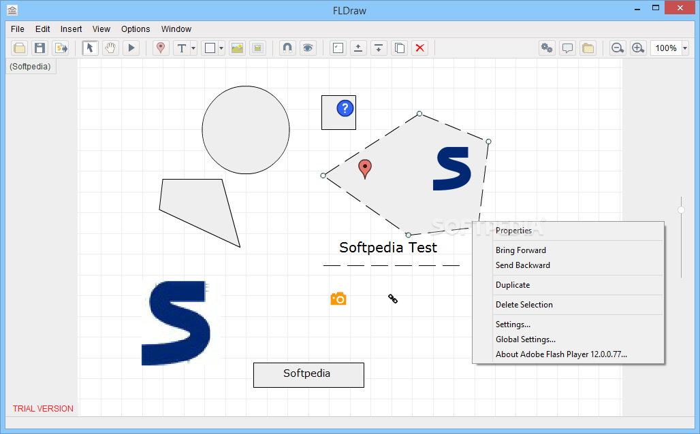Screen dimensions: 700x434
Task: Open the Text tool dropdown arrow
Action: tap(193, 48)
